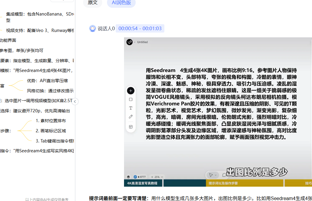Open the layers stack icon
312x201 pixels.
128,177
